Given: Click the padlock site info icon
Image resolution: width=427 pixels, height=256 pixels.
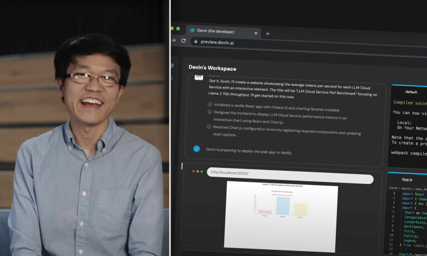Looking at the screenshot, I should tap(196, 41).
